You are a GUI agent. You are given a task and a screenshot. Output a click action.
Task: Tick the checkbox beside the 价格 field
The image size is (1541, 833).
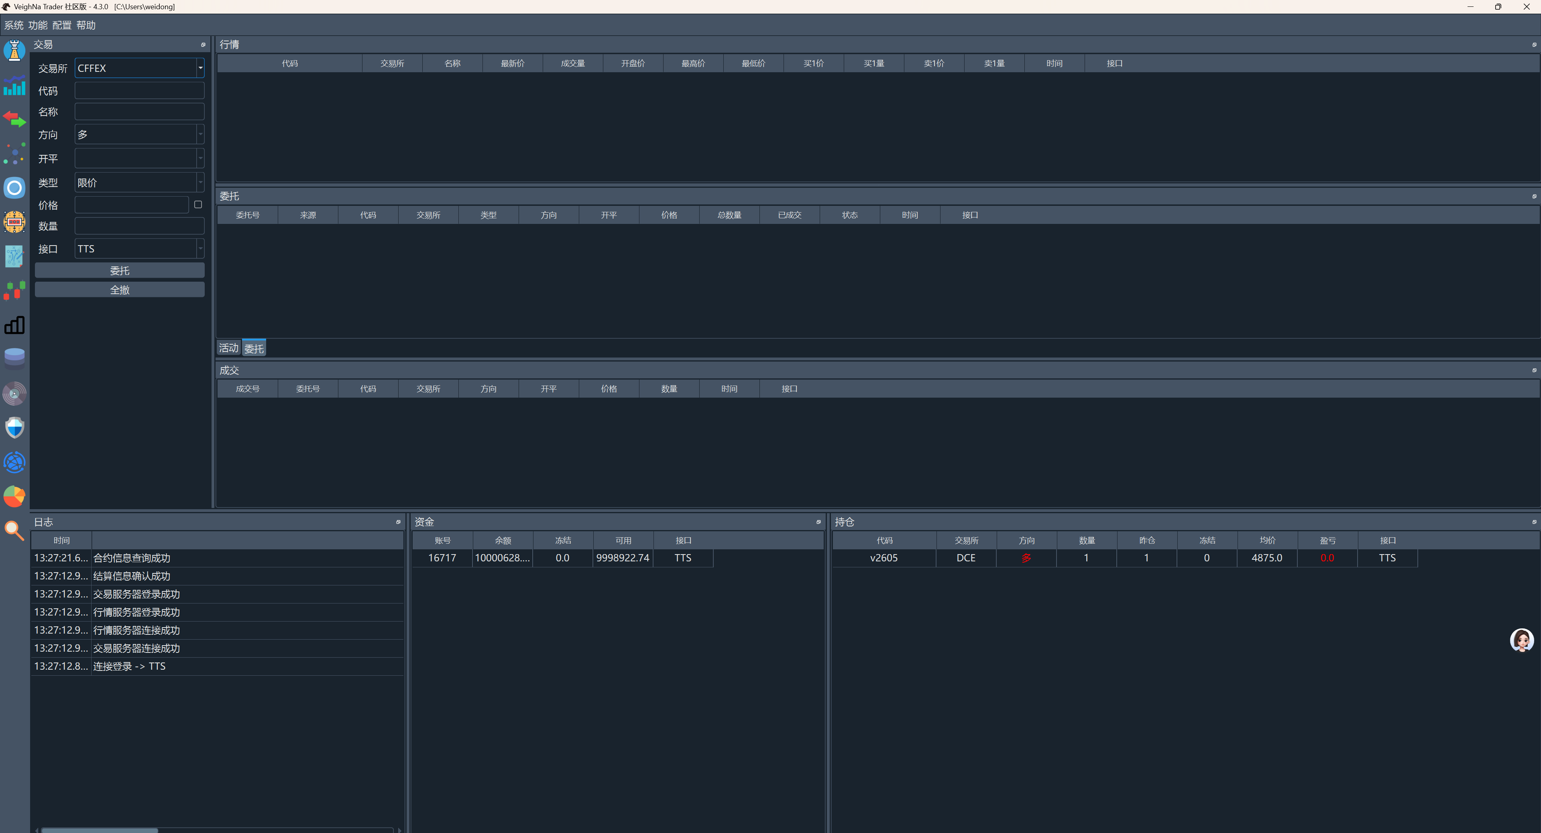[198, 205]
